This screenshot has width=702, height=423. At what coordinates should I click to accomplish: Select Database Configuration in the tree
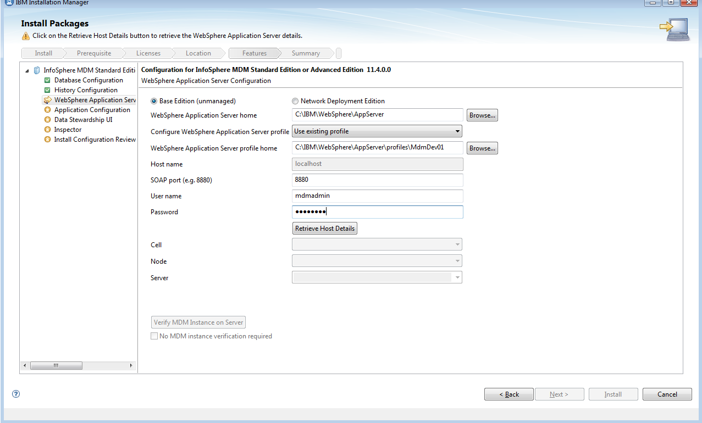coord(89,80)
